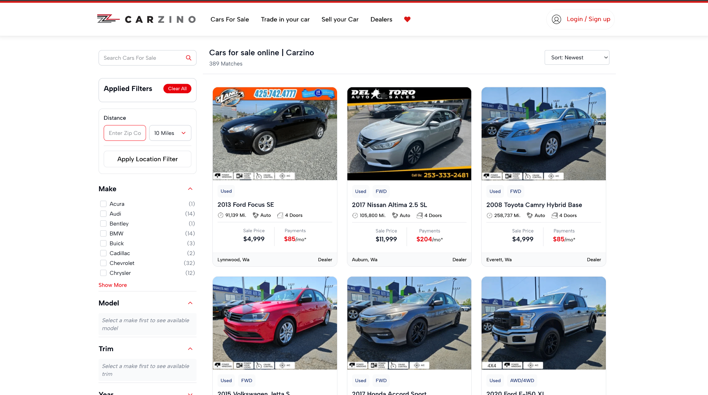Click transmission icon on Toyota Camry card
708x395 pixels.
click(x=530, y=216)
